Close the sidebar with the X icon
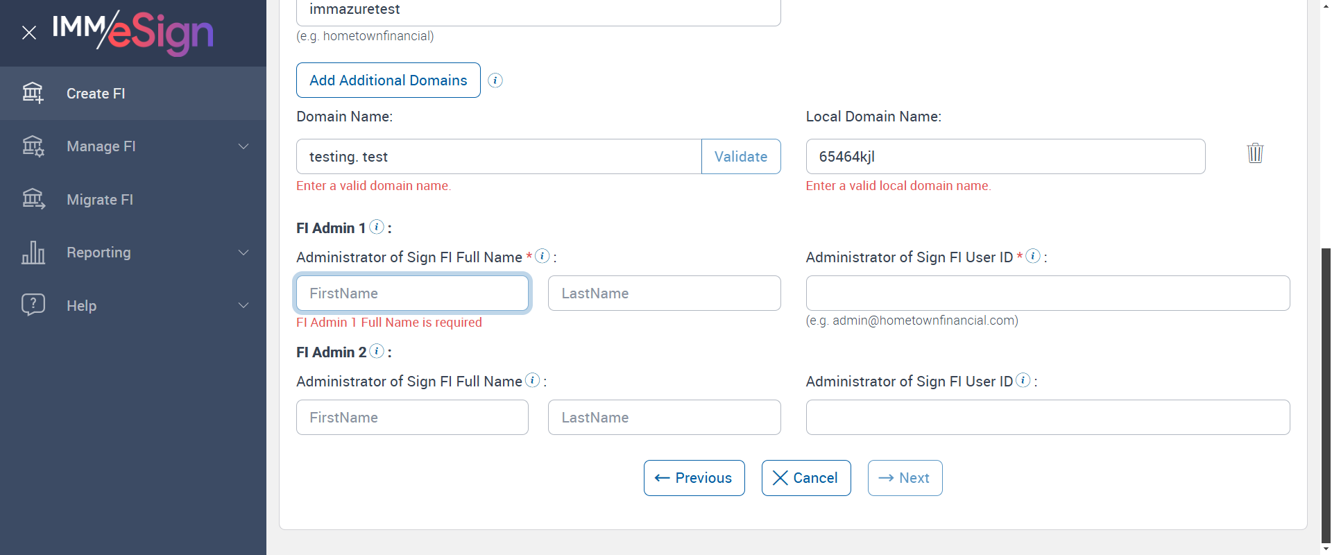The image size is (1332, 555). coord(29,33)
